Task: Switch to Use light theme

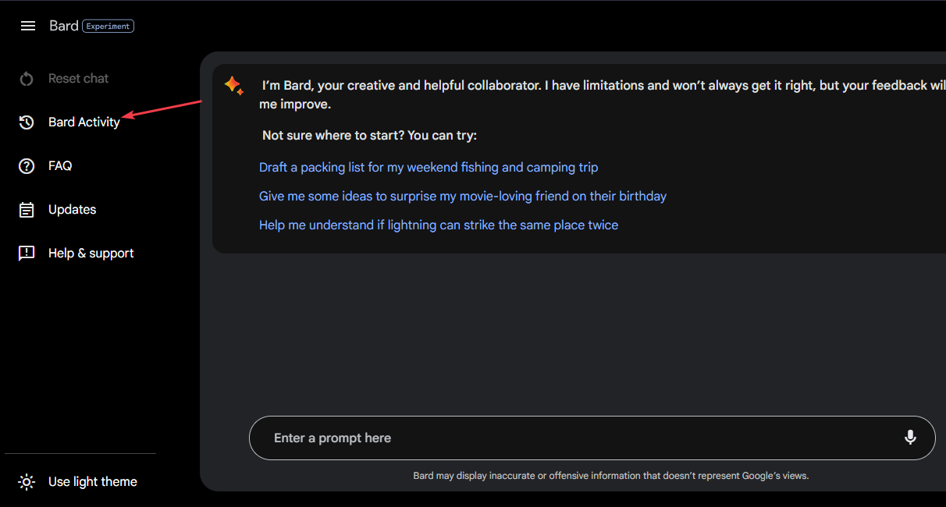Action: 92,482
